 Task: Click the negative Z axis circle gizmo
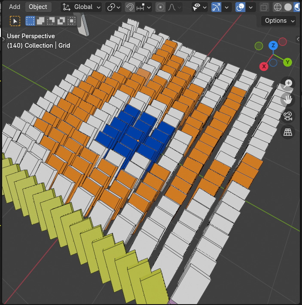273,63
